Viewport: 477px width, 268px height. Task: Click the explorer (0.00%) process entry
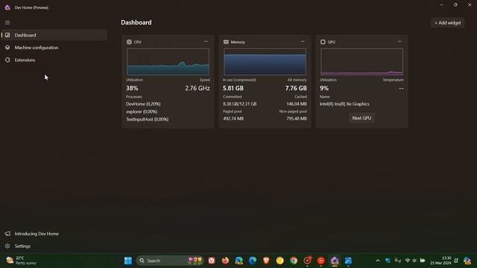tap(142, 112)
